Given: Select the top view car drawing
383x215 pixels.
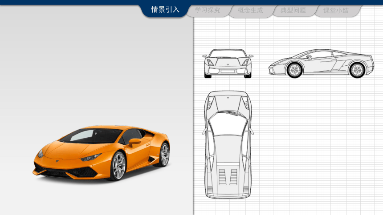Looking at the screenshot, I should [x=228, y=144].
